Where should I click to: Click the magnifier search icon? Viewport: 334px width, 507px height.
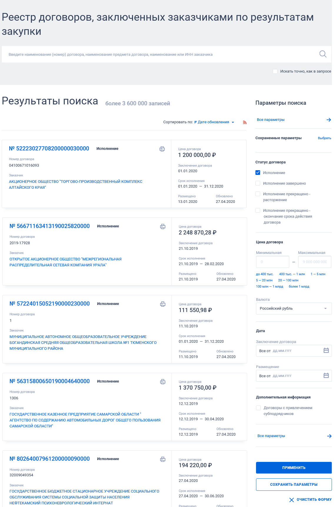coord(323,54)
